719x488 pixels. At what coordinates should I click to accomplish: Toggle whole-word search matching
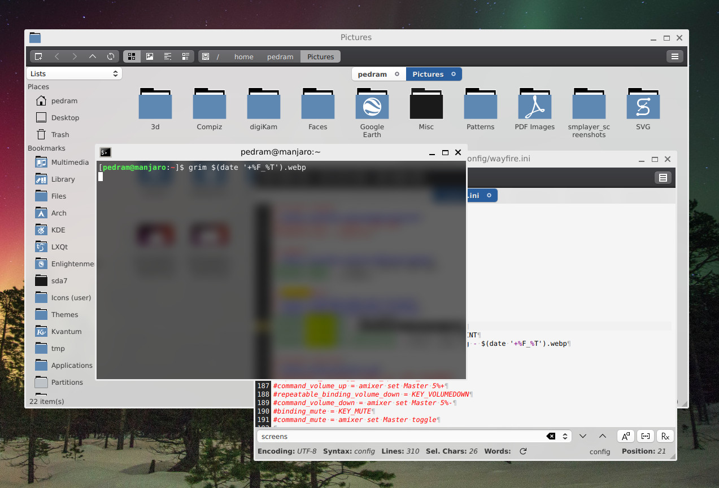coord(645,436)
